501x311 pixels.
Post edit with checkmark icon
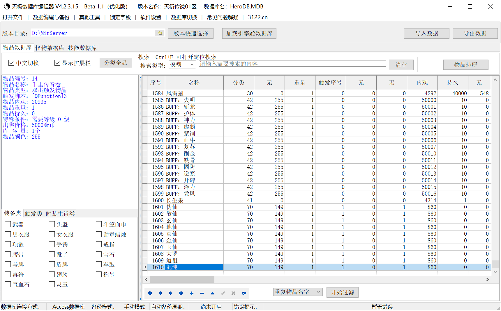pyautogui.click(x=223, y=293)
